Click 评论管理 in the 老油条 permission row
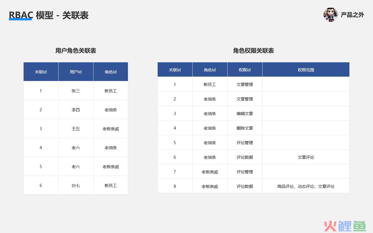 pyautogui.click(x=245, y=143)
